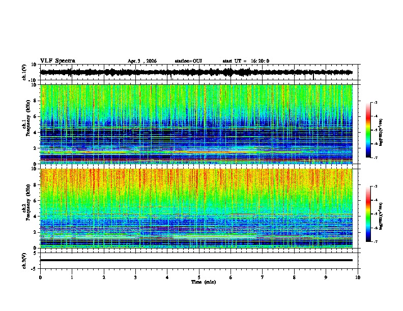Click the time axis tick label '9'
This screenshot has height=311, width=403.
(x=326, y=277)
